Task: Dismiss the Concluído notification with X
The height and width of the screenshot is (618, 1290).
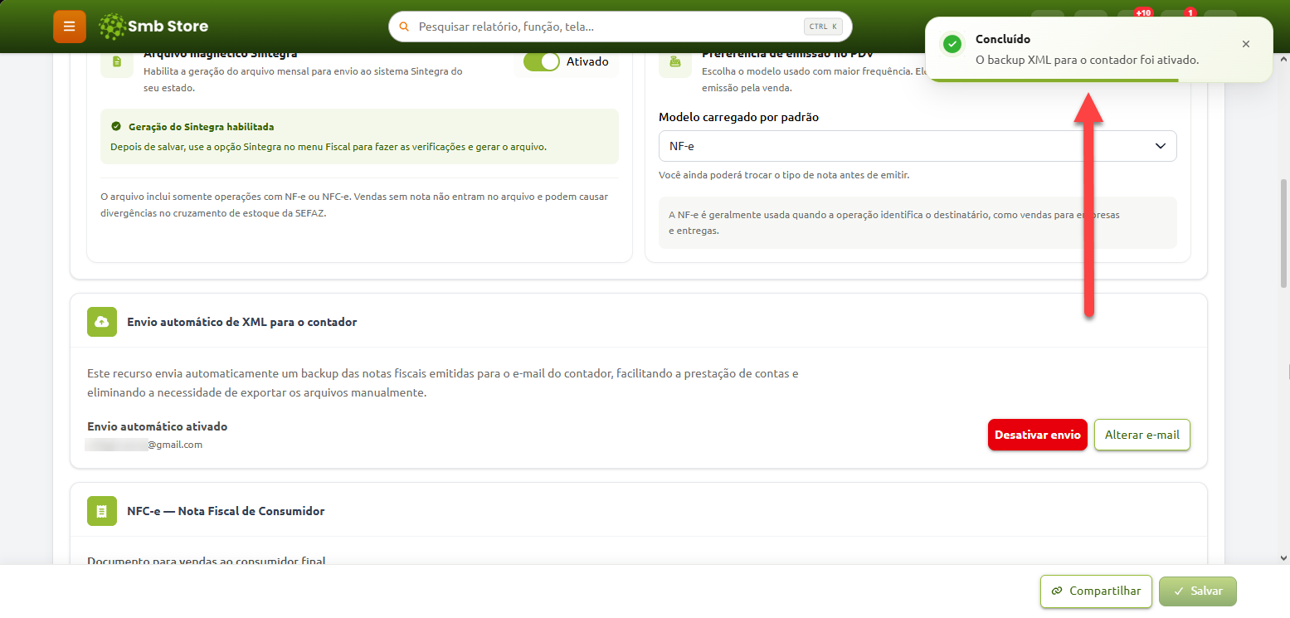Action: pyautogui.click(x=1245, y=44)
